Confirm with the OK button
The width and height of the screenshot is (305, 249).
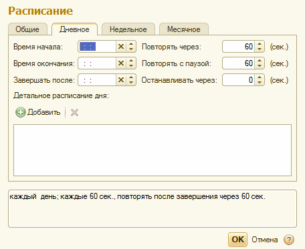[237, 240]
